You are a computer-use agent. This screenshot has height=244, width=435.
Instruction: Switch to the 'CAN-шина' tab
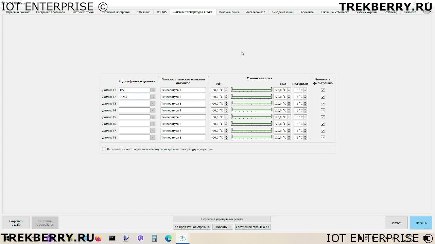click(143, 12)
